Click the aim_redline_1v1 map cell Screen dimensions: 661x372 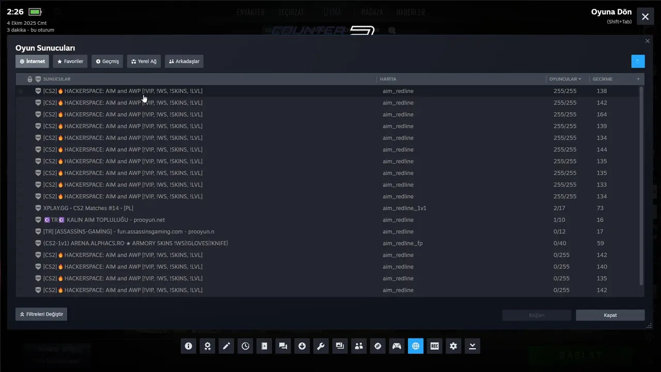click(x=404, y=208)
